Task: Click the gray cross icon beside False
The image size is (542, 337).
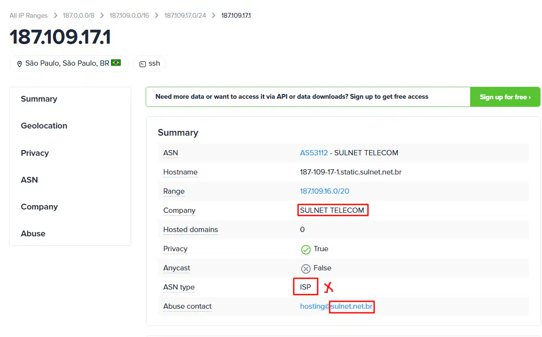Action: (x=305, y=268)
